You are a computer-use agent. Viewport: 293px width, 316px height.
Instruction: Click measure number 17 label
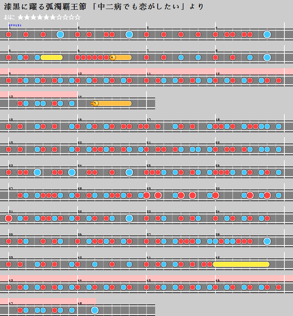(x=149, y=119)
